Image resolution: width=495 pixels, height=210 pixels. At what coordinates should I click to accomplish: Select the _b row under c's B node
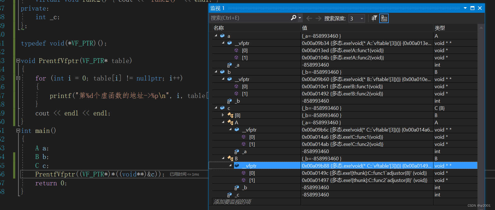[x=345, y=187]
